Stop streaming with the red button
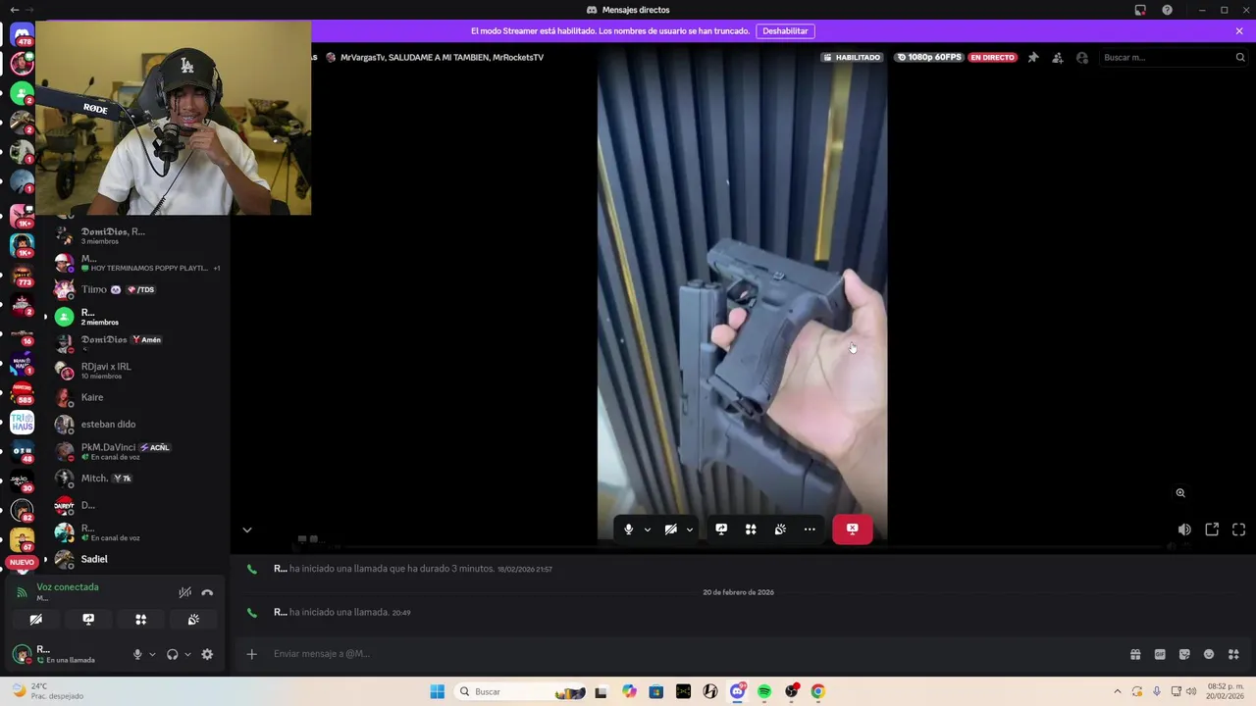The width and height of the screenshot is (1256, 706). pos(853,529)
